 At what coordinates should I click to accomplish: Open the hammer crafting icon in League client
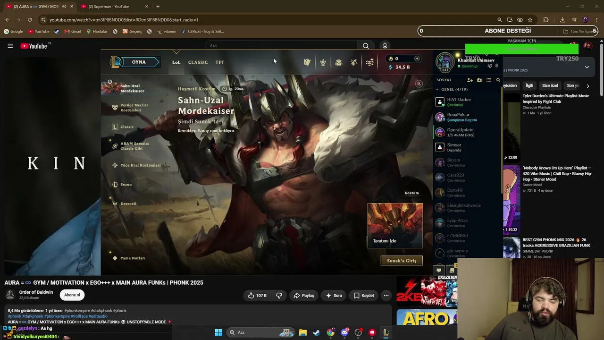(354, 62)
